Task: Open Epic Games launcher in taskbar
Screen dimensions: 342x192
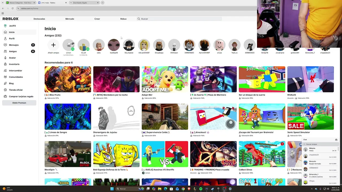Action: [x=218, y=189]
